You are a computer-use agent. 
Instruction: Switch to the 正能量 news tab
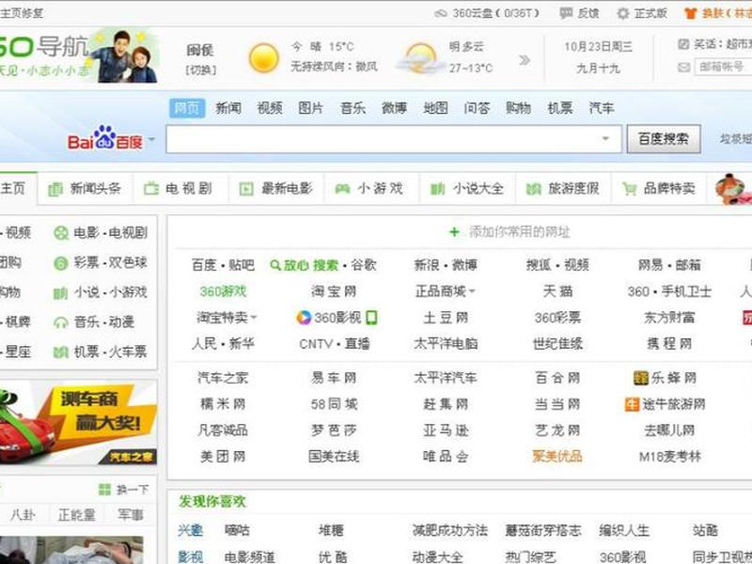click(76, 515)
